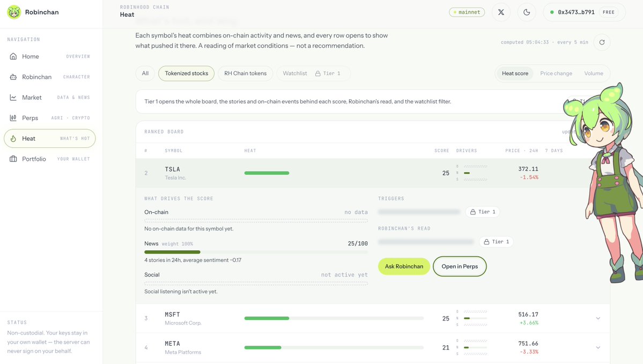The width and height of the screenshot is (643, 364).
Task: Click the Tier 1 lock under Robinchan's Read
Action: 496,242
